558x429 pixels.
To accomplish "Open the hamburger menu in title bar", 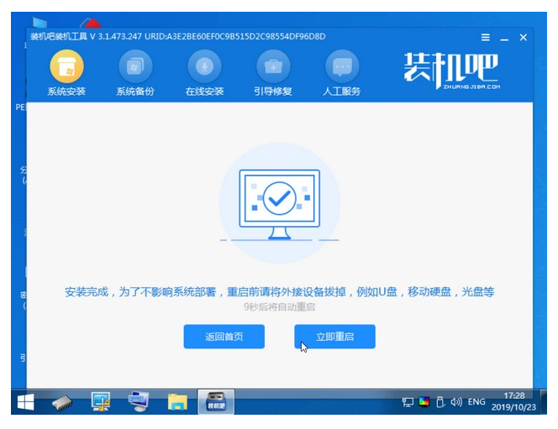I will (486, 37).
